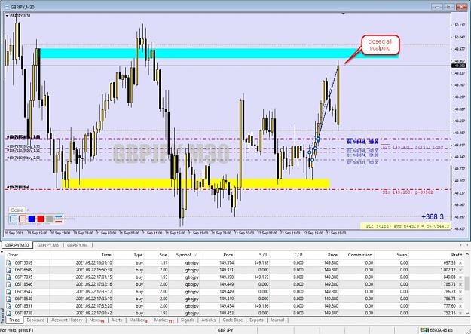The image size is (471, 334).
Task: Open the dropdown triangle beside GBPJPY,M30 label
Action: [8, 16]
